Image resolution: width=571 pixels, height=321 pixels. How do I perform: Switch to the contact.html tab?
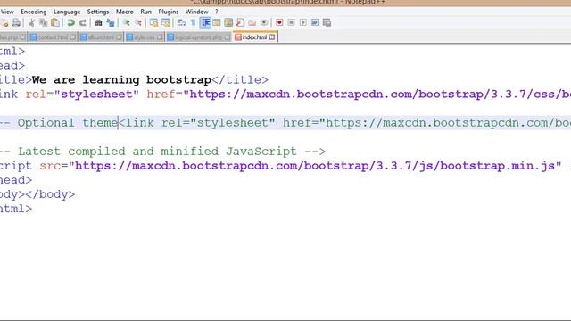pos(53,37)
